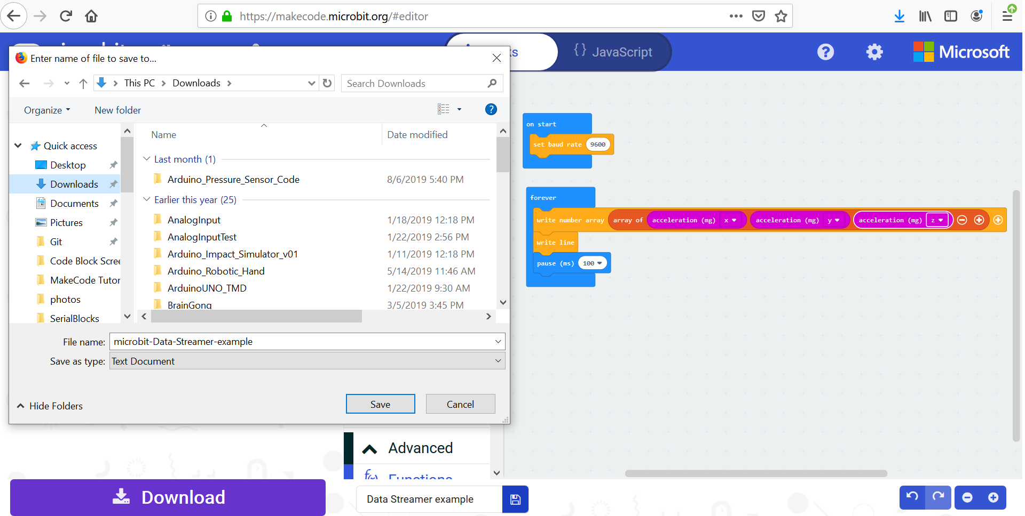Click the 'Data Streamer example' project name field
This screenshot has height=516, width=1025.
point(428,499)
